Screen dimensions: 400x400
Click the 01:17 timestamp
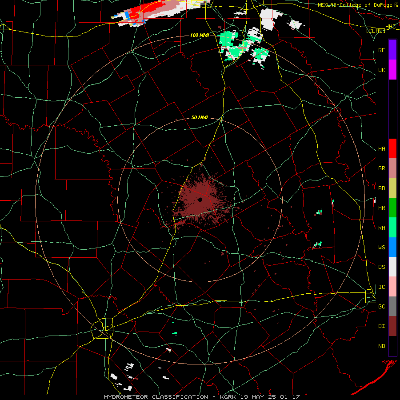pos(290,397)
